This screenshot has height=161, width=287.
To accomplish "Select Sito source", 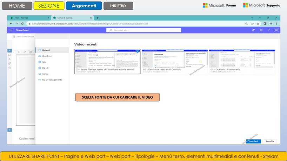I will tap(52, 62).
